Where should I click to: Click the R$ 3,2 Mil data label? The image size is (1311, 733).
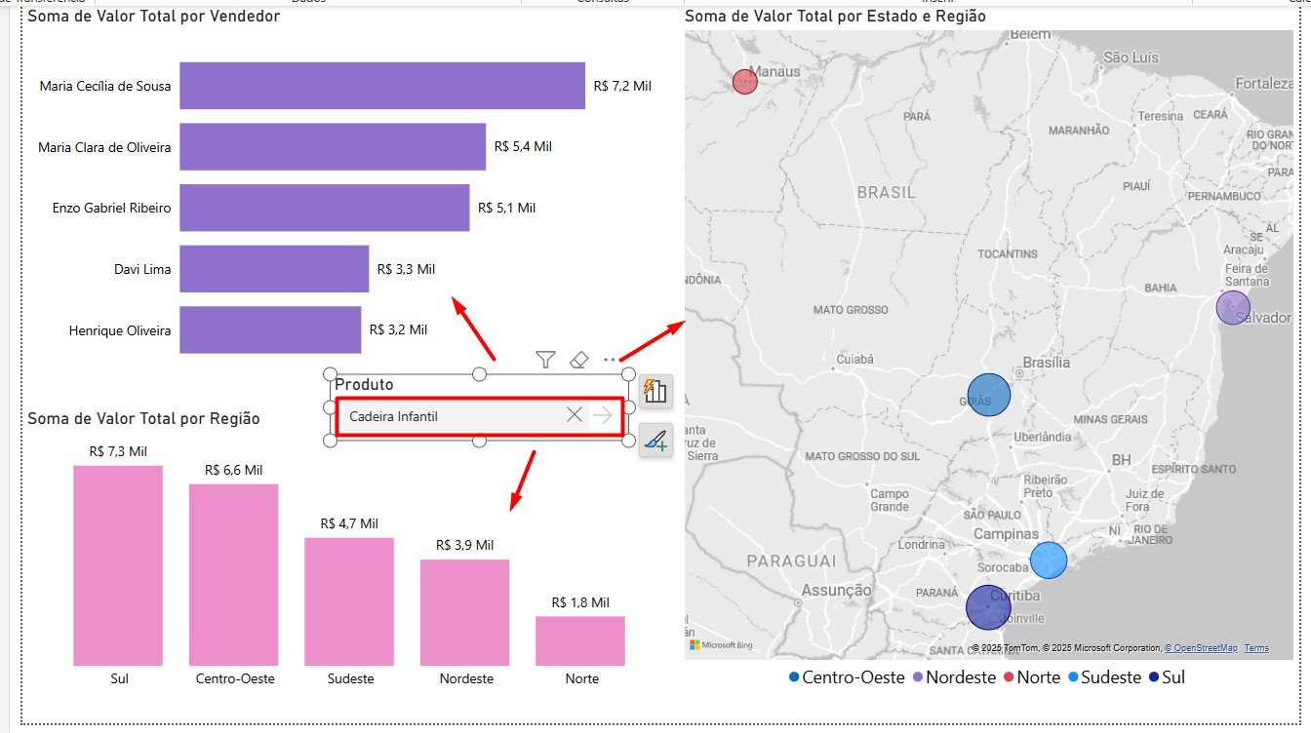click(x=398, y=330)
